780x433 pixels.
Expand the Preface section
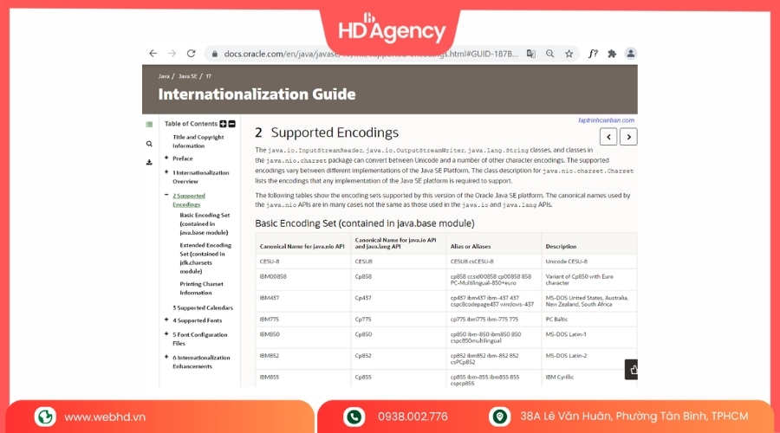click(166, 158)
